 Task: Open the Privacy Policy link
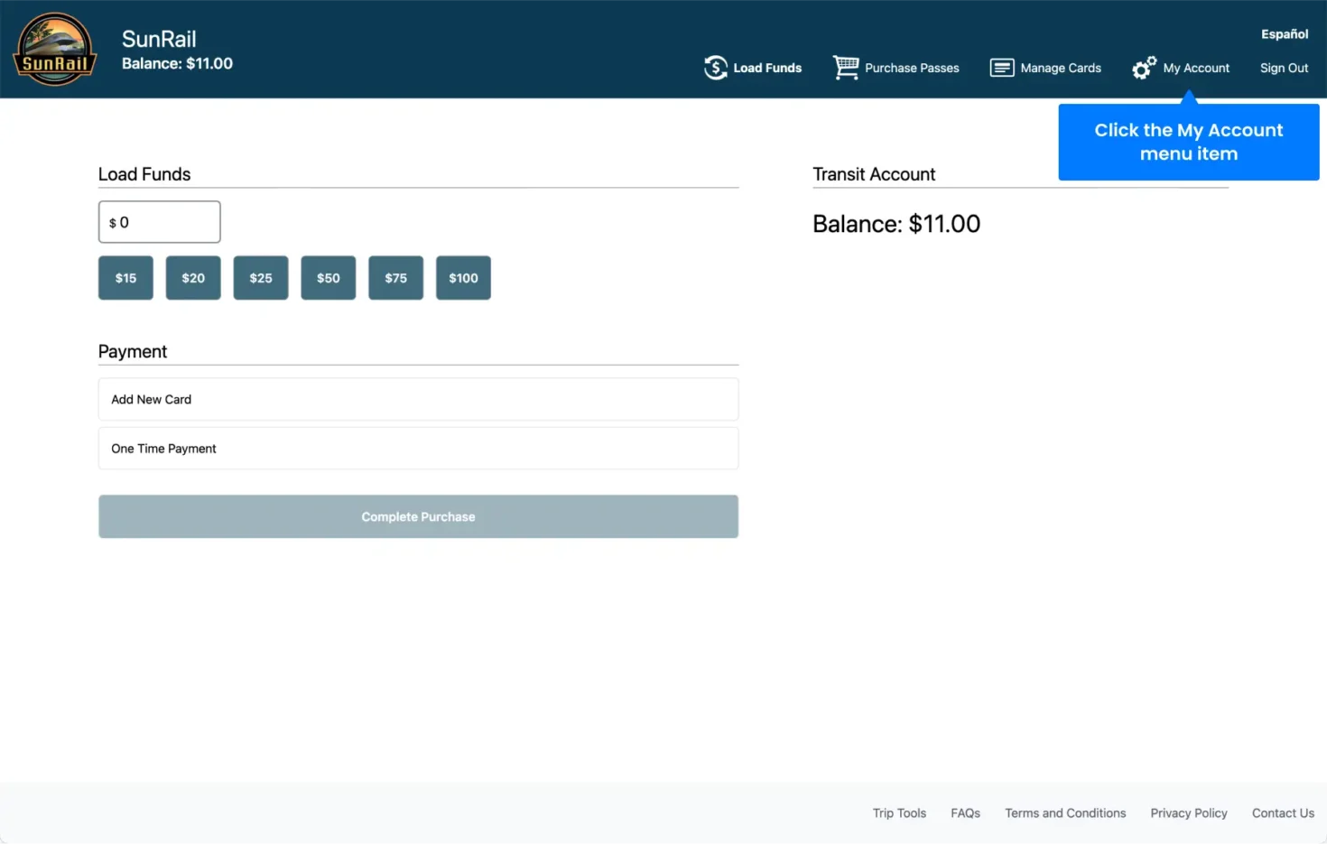[x=1189, y=813]
